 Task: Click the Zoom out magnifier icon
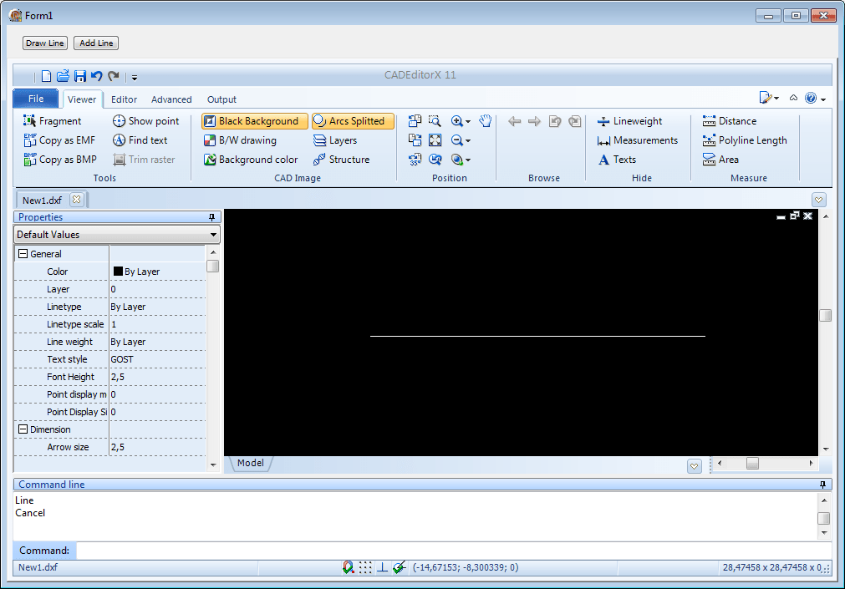[x=457, y=140]
